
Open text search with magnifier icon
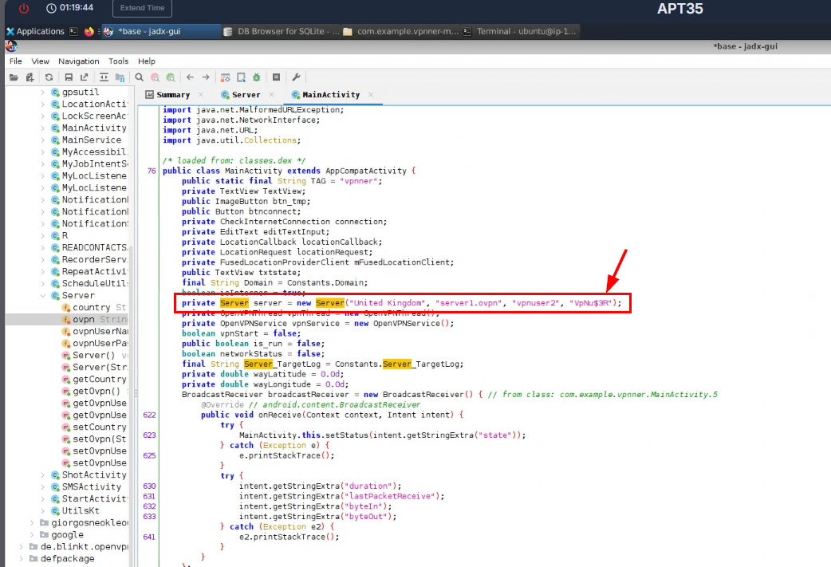tap(139, 77)
